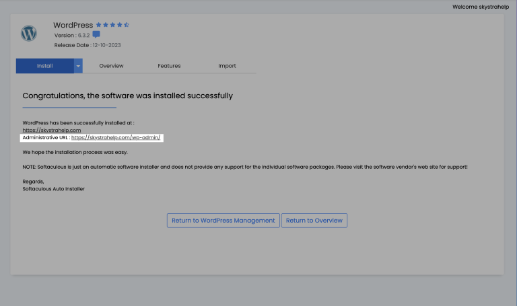This screenshot has width=517, height=306.
Task: Click the Version 6.3.2 text
Action: 72,35
